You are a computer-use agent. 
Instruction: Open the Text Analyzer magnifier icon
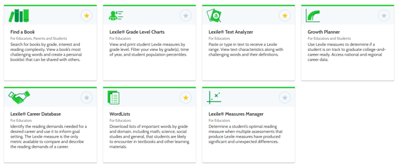pos(214,16)
